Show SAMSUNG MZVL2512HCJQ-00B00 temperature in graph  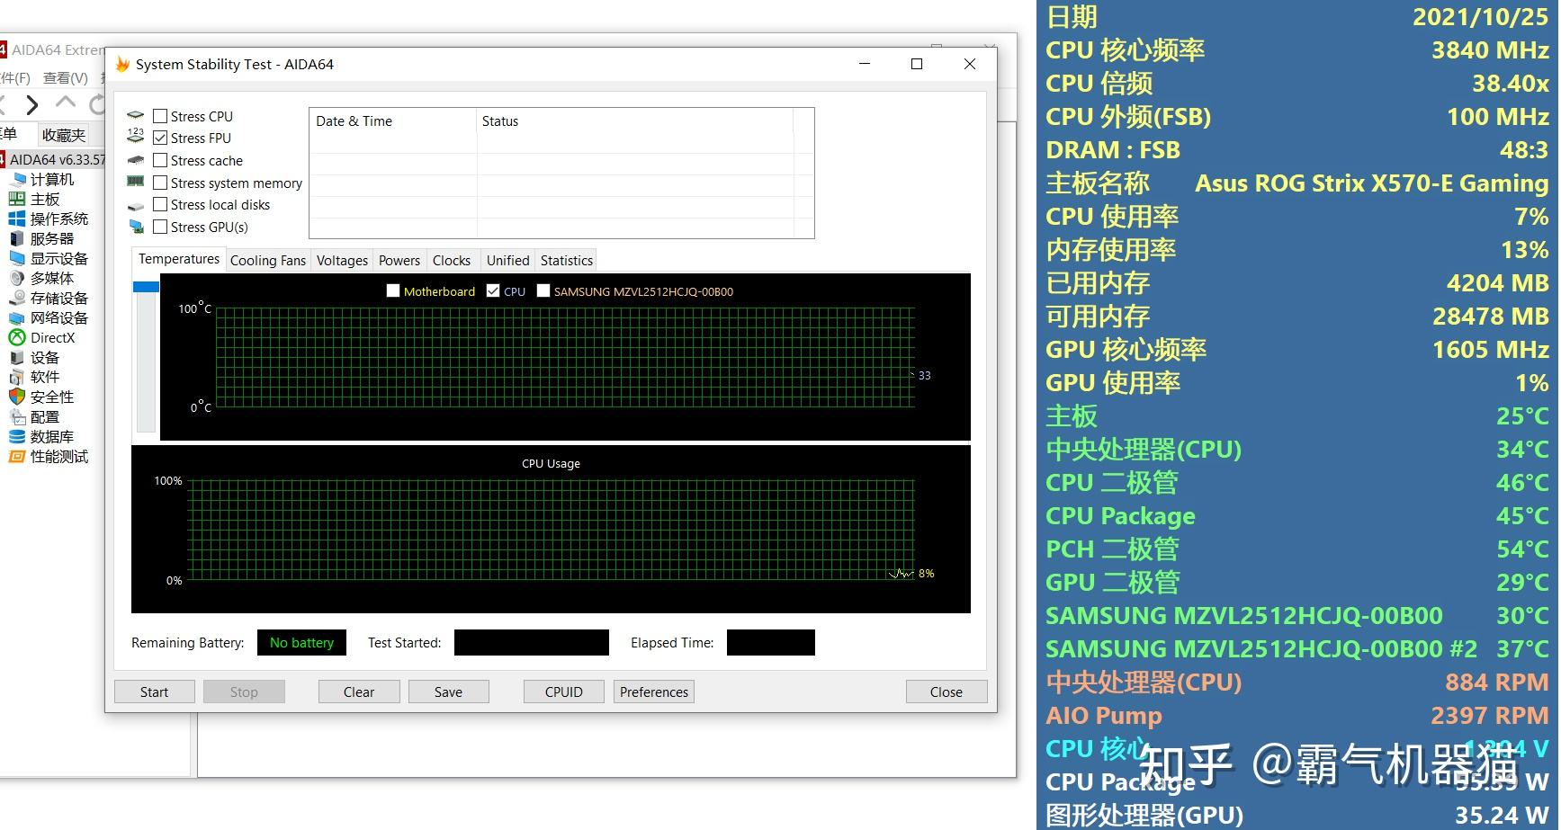[x=543, y=290]
